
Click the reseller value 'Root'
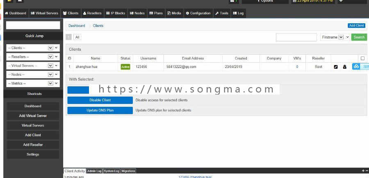pos(319,67)
